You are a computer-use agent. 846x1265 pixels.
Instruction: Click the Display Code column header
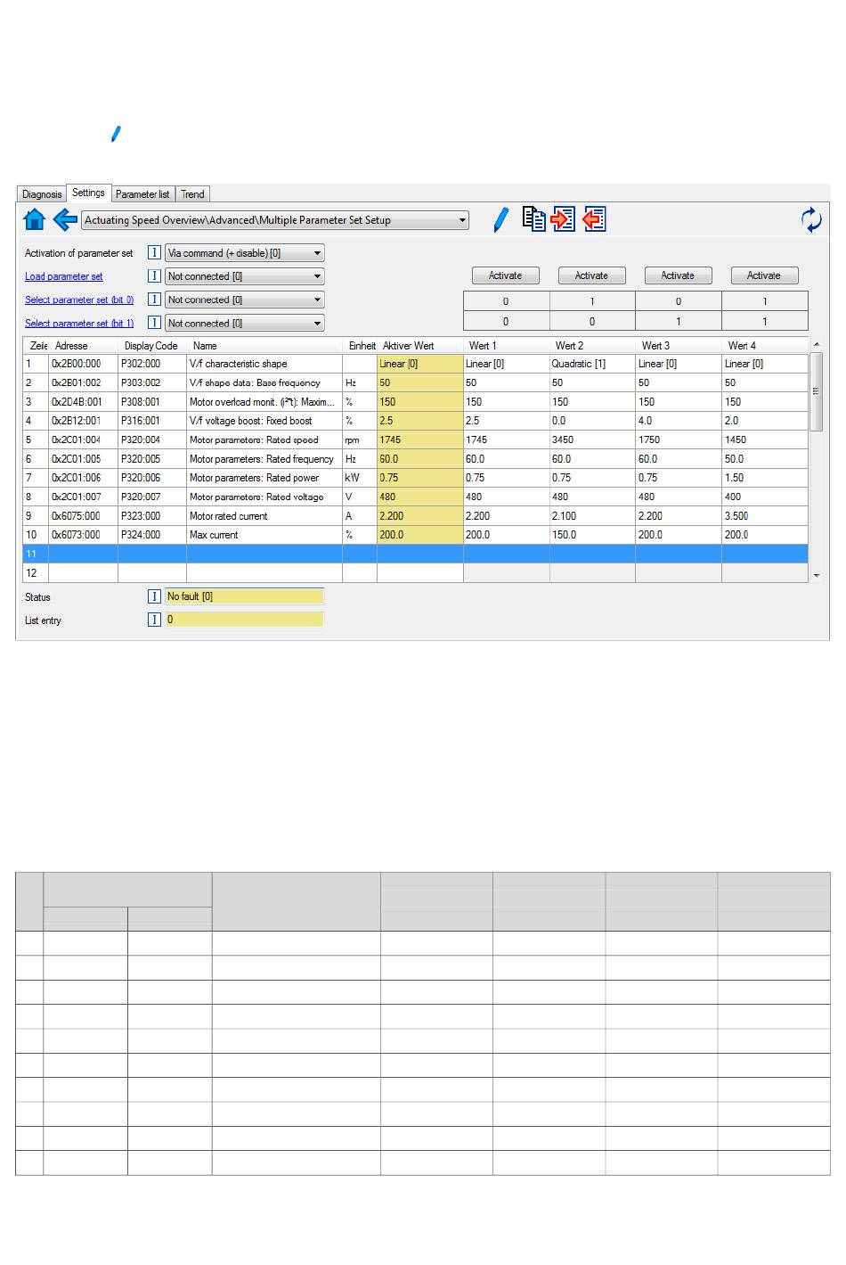[x=152, y=346]
